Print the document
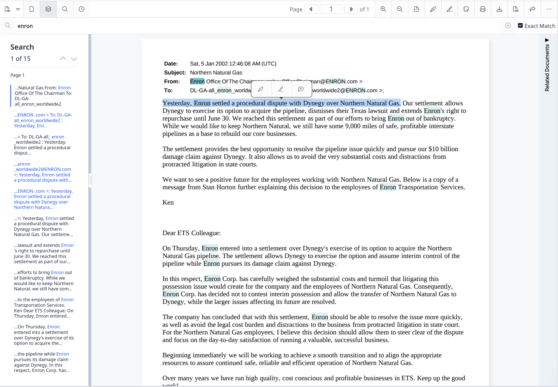The width and height of the screenshot is (558, 387). click(x=482, y=9)
